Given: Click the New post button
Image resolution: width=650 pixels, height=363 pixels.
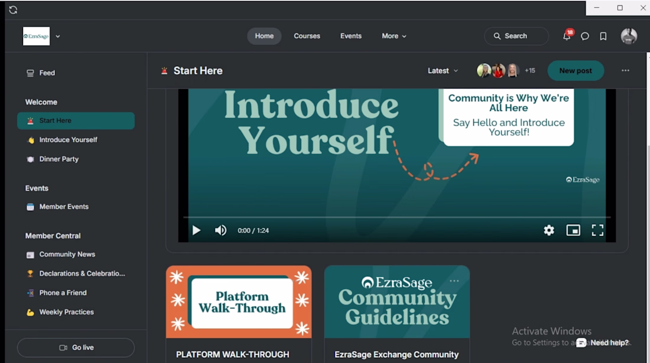Looking at the screenshot, I should (x=576, y=71).
